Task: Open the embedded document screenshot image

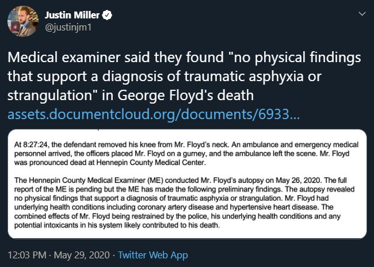Action: coord(187,184)
